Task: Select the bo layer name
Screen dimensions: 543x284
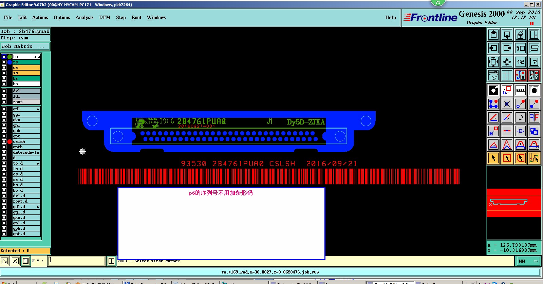Action: 26,84
